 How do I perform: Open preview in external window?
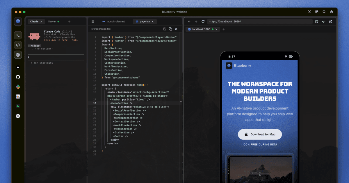[x=331, y=21]
